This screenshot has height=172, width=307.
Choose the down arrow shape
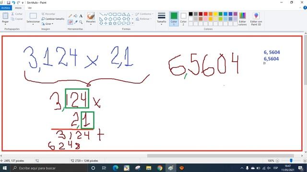coord(101,23)
